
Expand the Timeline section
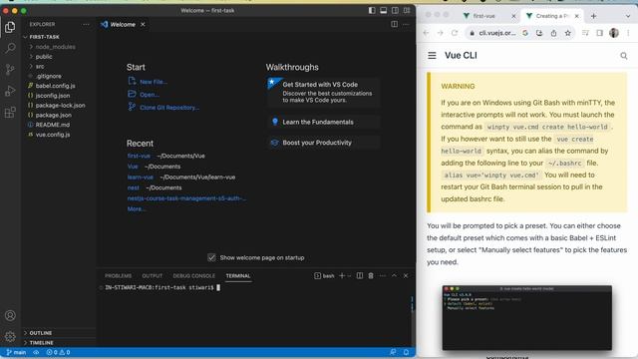coord(41,343)
